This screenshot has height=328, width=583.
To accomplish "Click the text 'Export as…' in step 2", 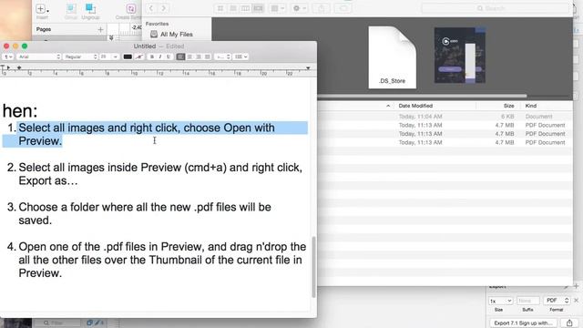I will (x=48, y=180).
